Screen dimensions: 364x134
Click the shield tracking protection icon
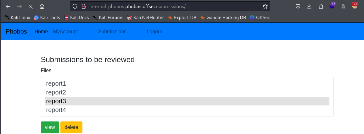[75, 6]
